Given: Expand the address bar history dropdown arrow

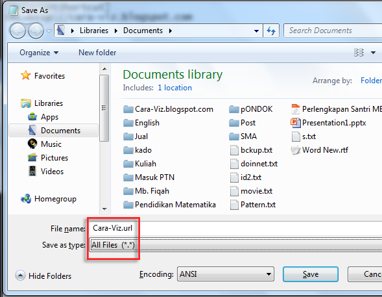Looking at the screenshot, I should click(256, 31).
